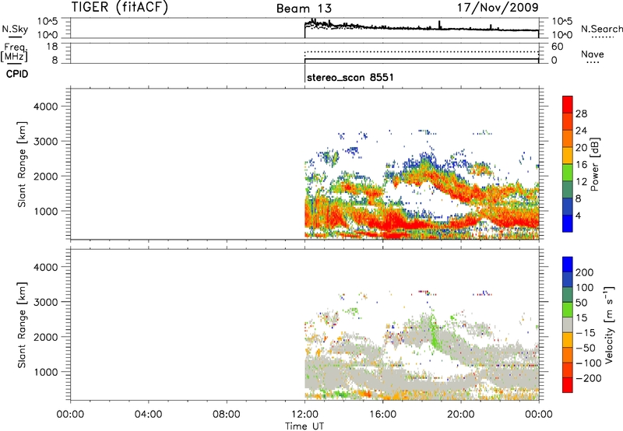623x431 pixels.
Task: Select the 08:00 time tick label
Action: point(226,415)
